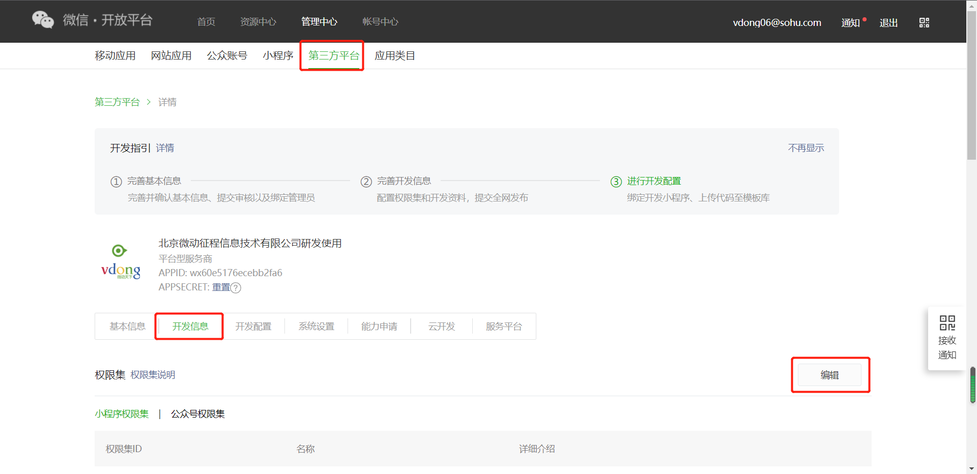Click step 1 circle 完善基本信息
The height and width of the screenshot is (474, 977).
click(x=116, y=182)
